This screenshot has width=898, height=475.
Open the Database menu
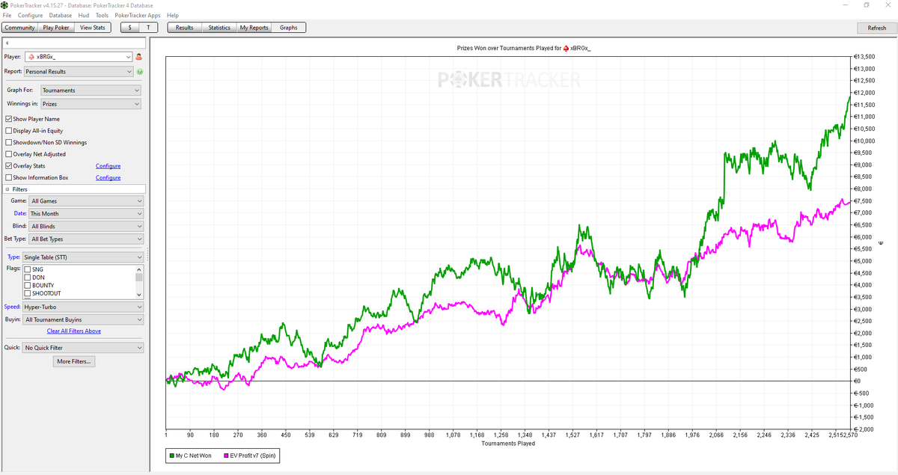pyautogui.click(x=61, y=15)
